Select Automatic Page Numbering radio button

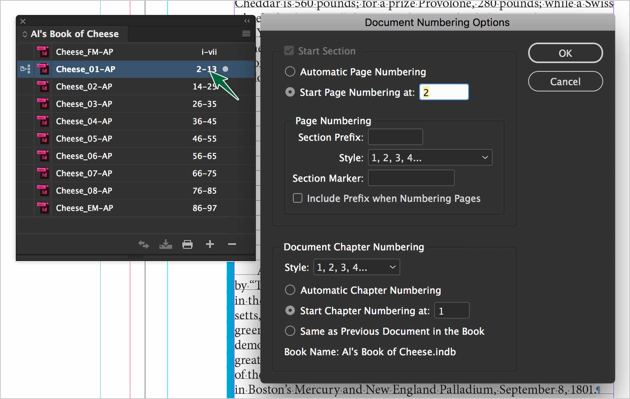click(x=290, y=71)
